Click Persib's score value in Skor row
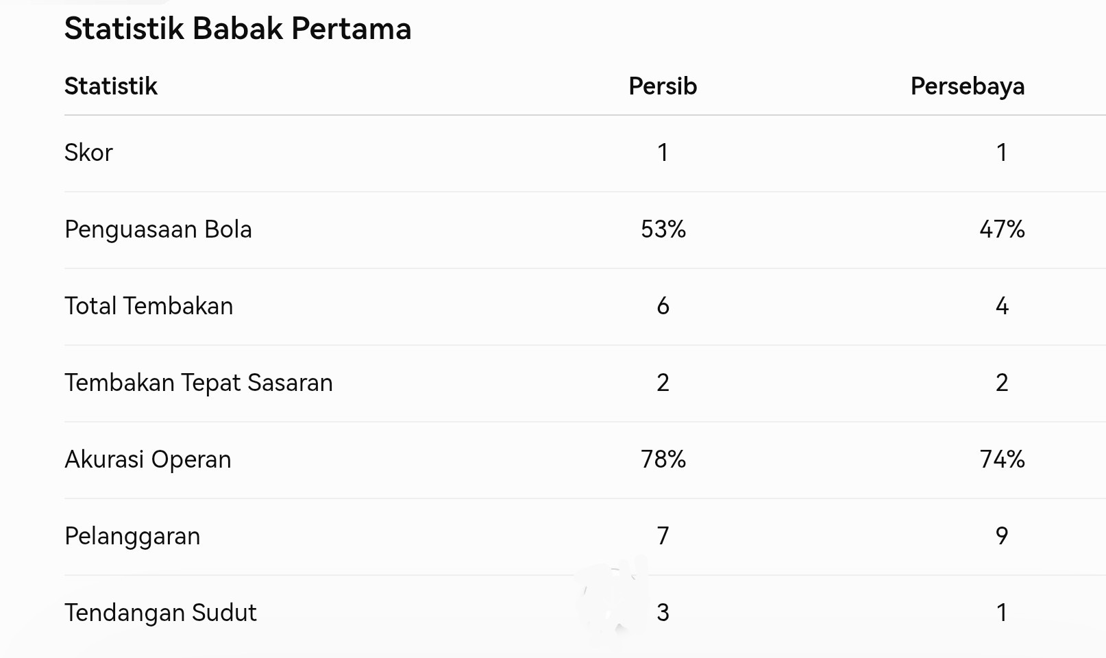Screen dimensions: 1106x658 point(663,152)
